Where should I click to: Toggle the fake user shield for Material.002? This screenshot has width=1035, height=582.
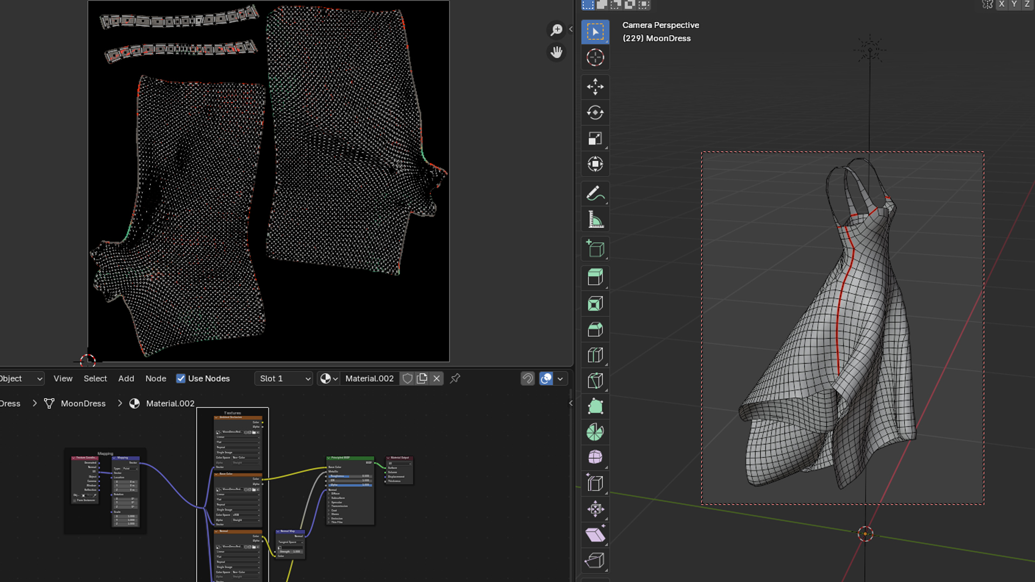[408, 379]
